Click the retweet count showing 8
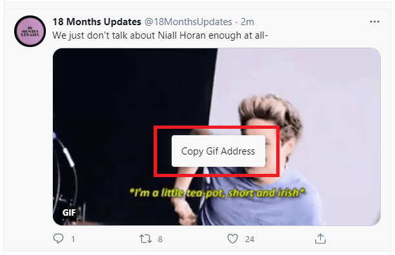Image resolution: width=395 pixels, height=255 pixels. 160,239
